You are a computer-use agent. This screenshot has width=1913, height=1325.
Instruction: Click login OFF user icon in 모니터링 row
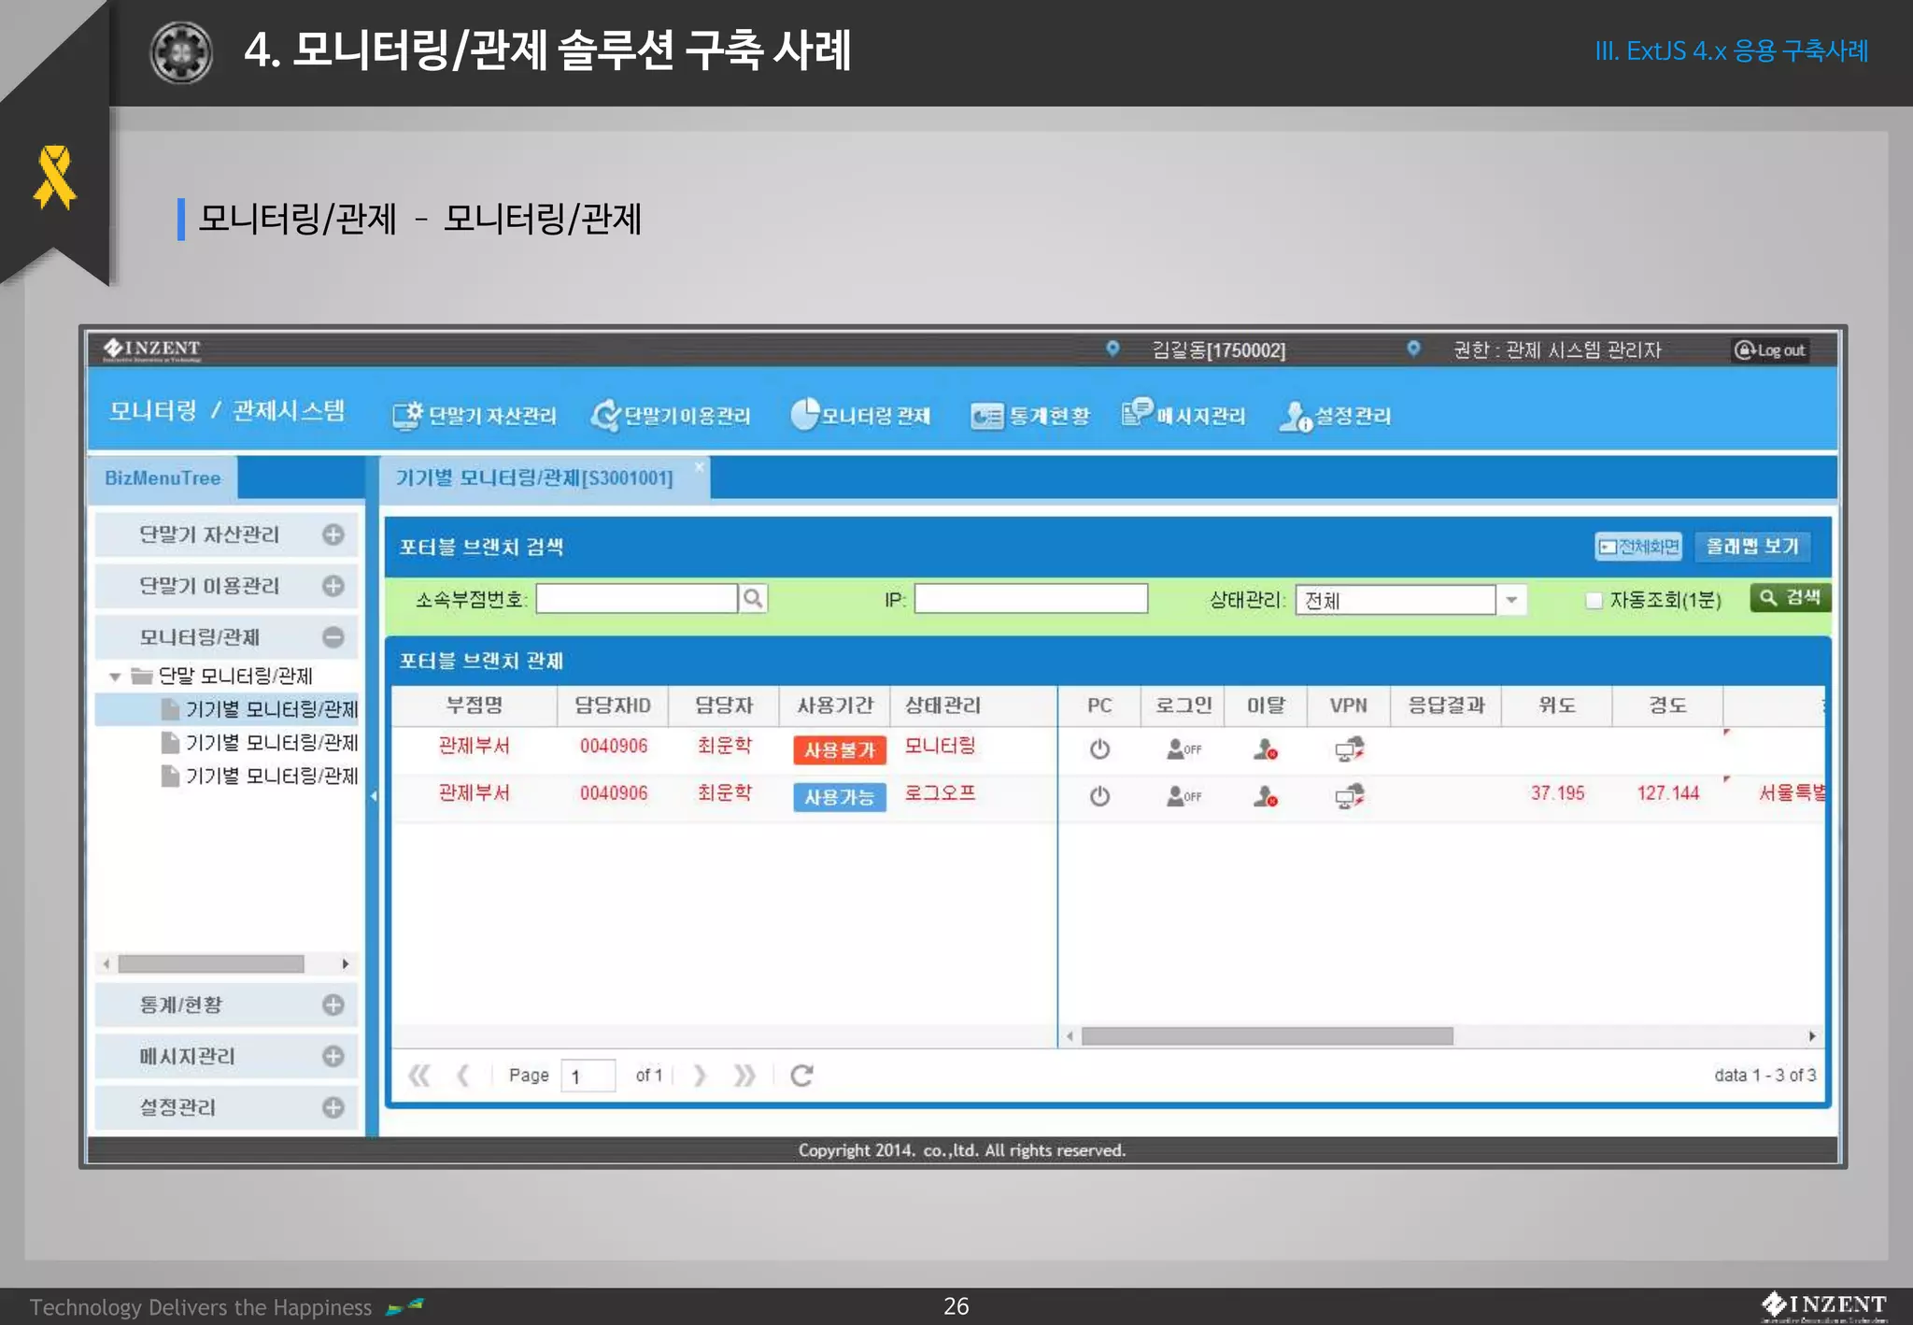[x=1183, y=749]
